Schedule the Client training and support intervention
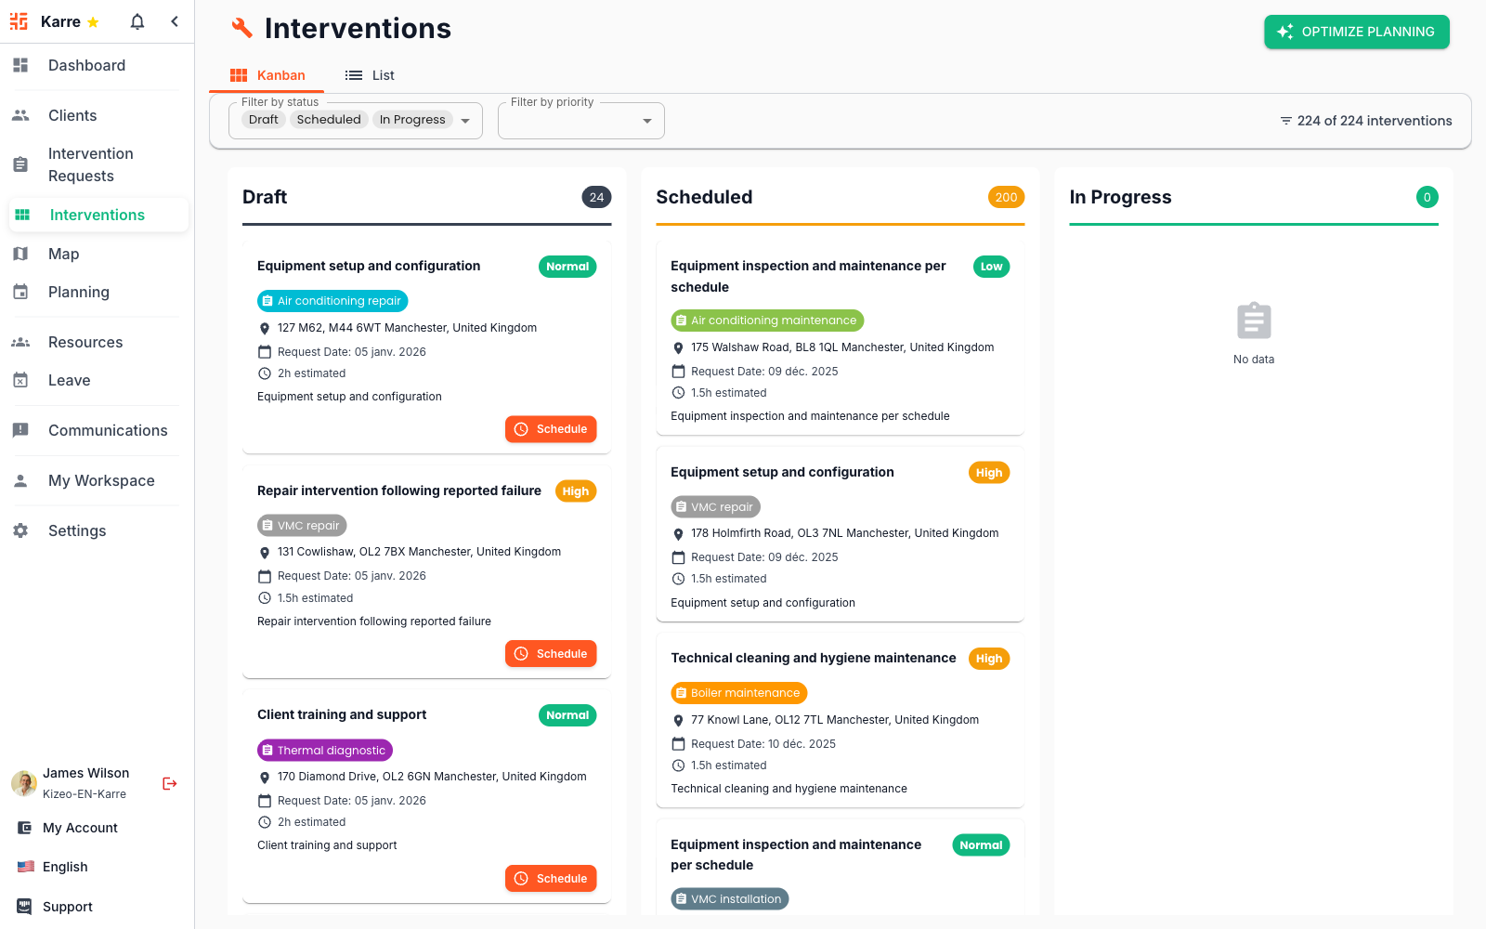This screenshot has height=929, width=1486. [x=551, y=878]
